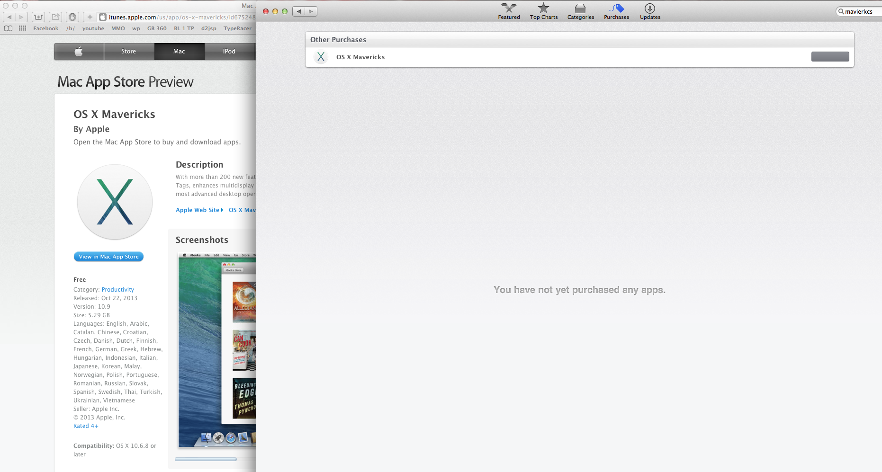Screen dimensions: 882x472
Task: Go forward in the Safari window
Action: (x=21, y=17)
